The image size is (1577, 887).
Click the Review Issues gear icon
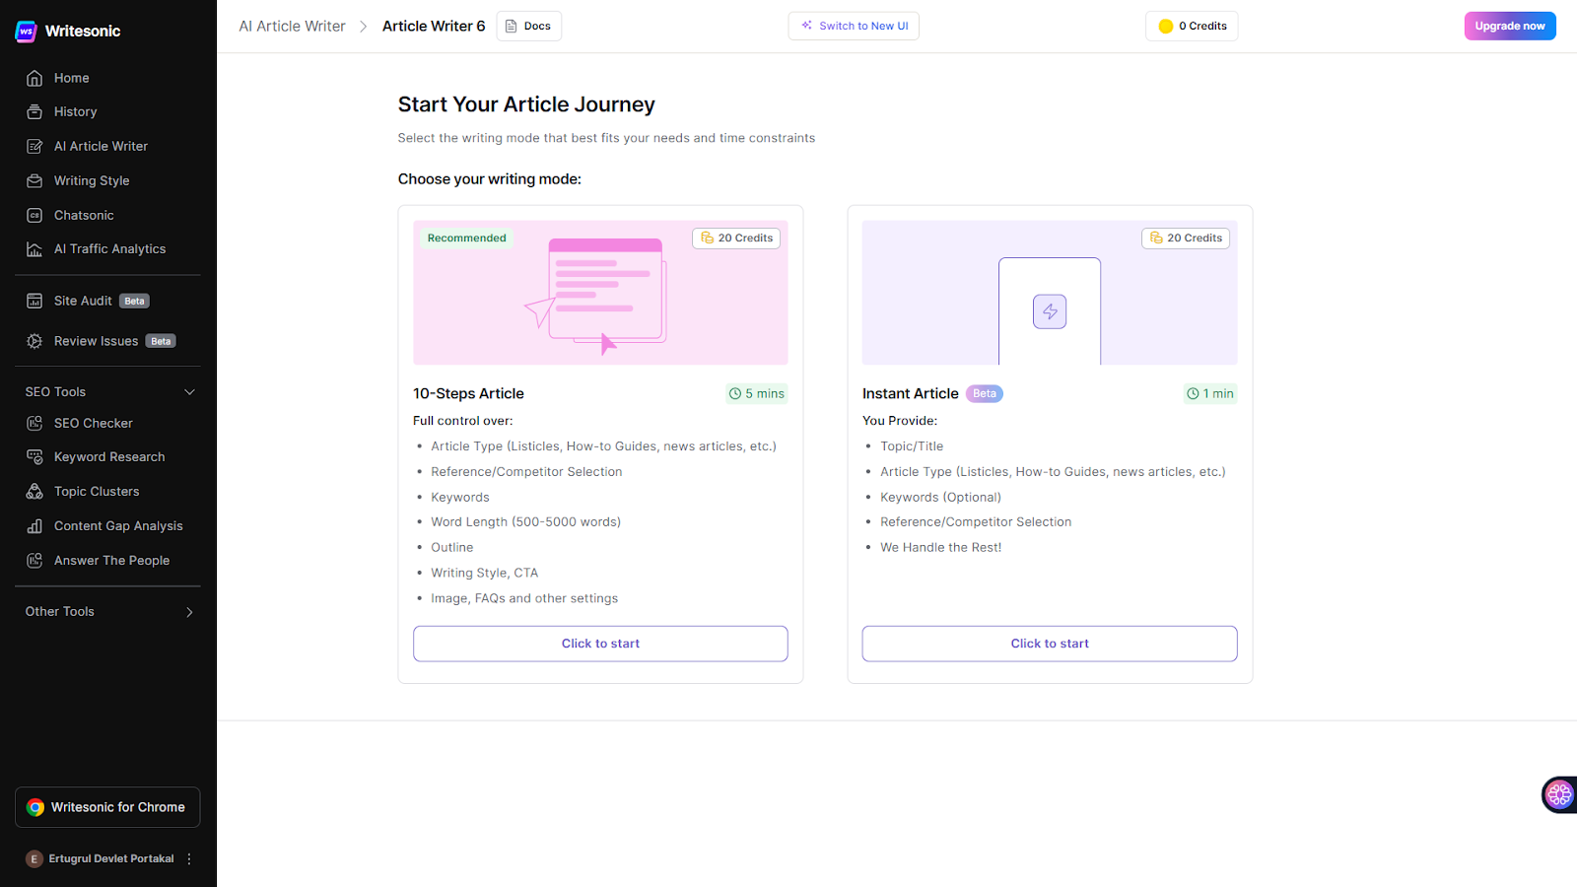[x=34, y=341]
